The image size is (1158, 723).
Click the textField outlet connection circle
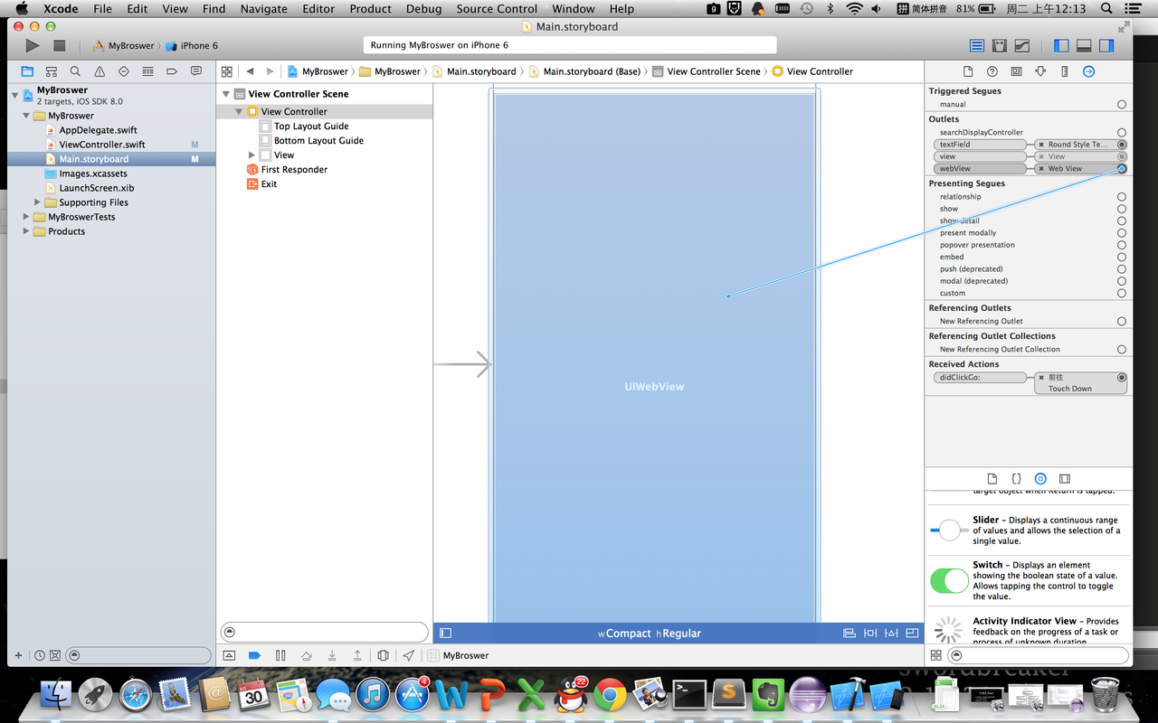coord(1122,145)
